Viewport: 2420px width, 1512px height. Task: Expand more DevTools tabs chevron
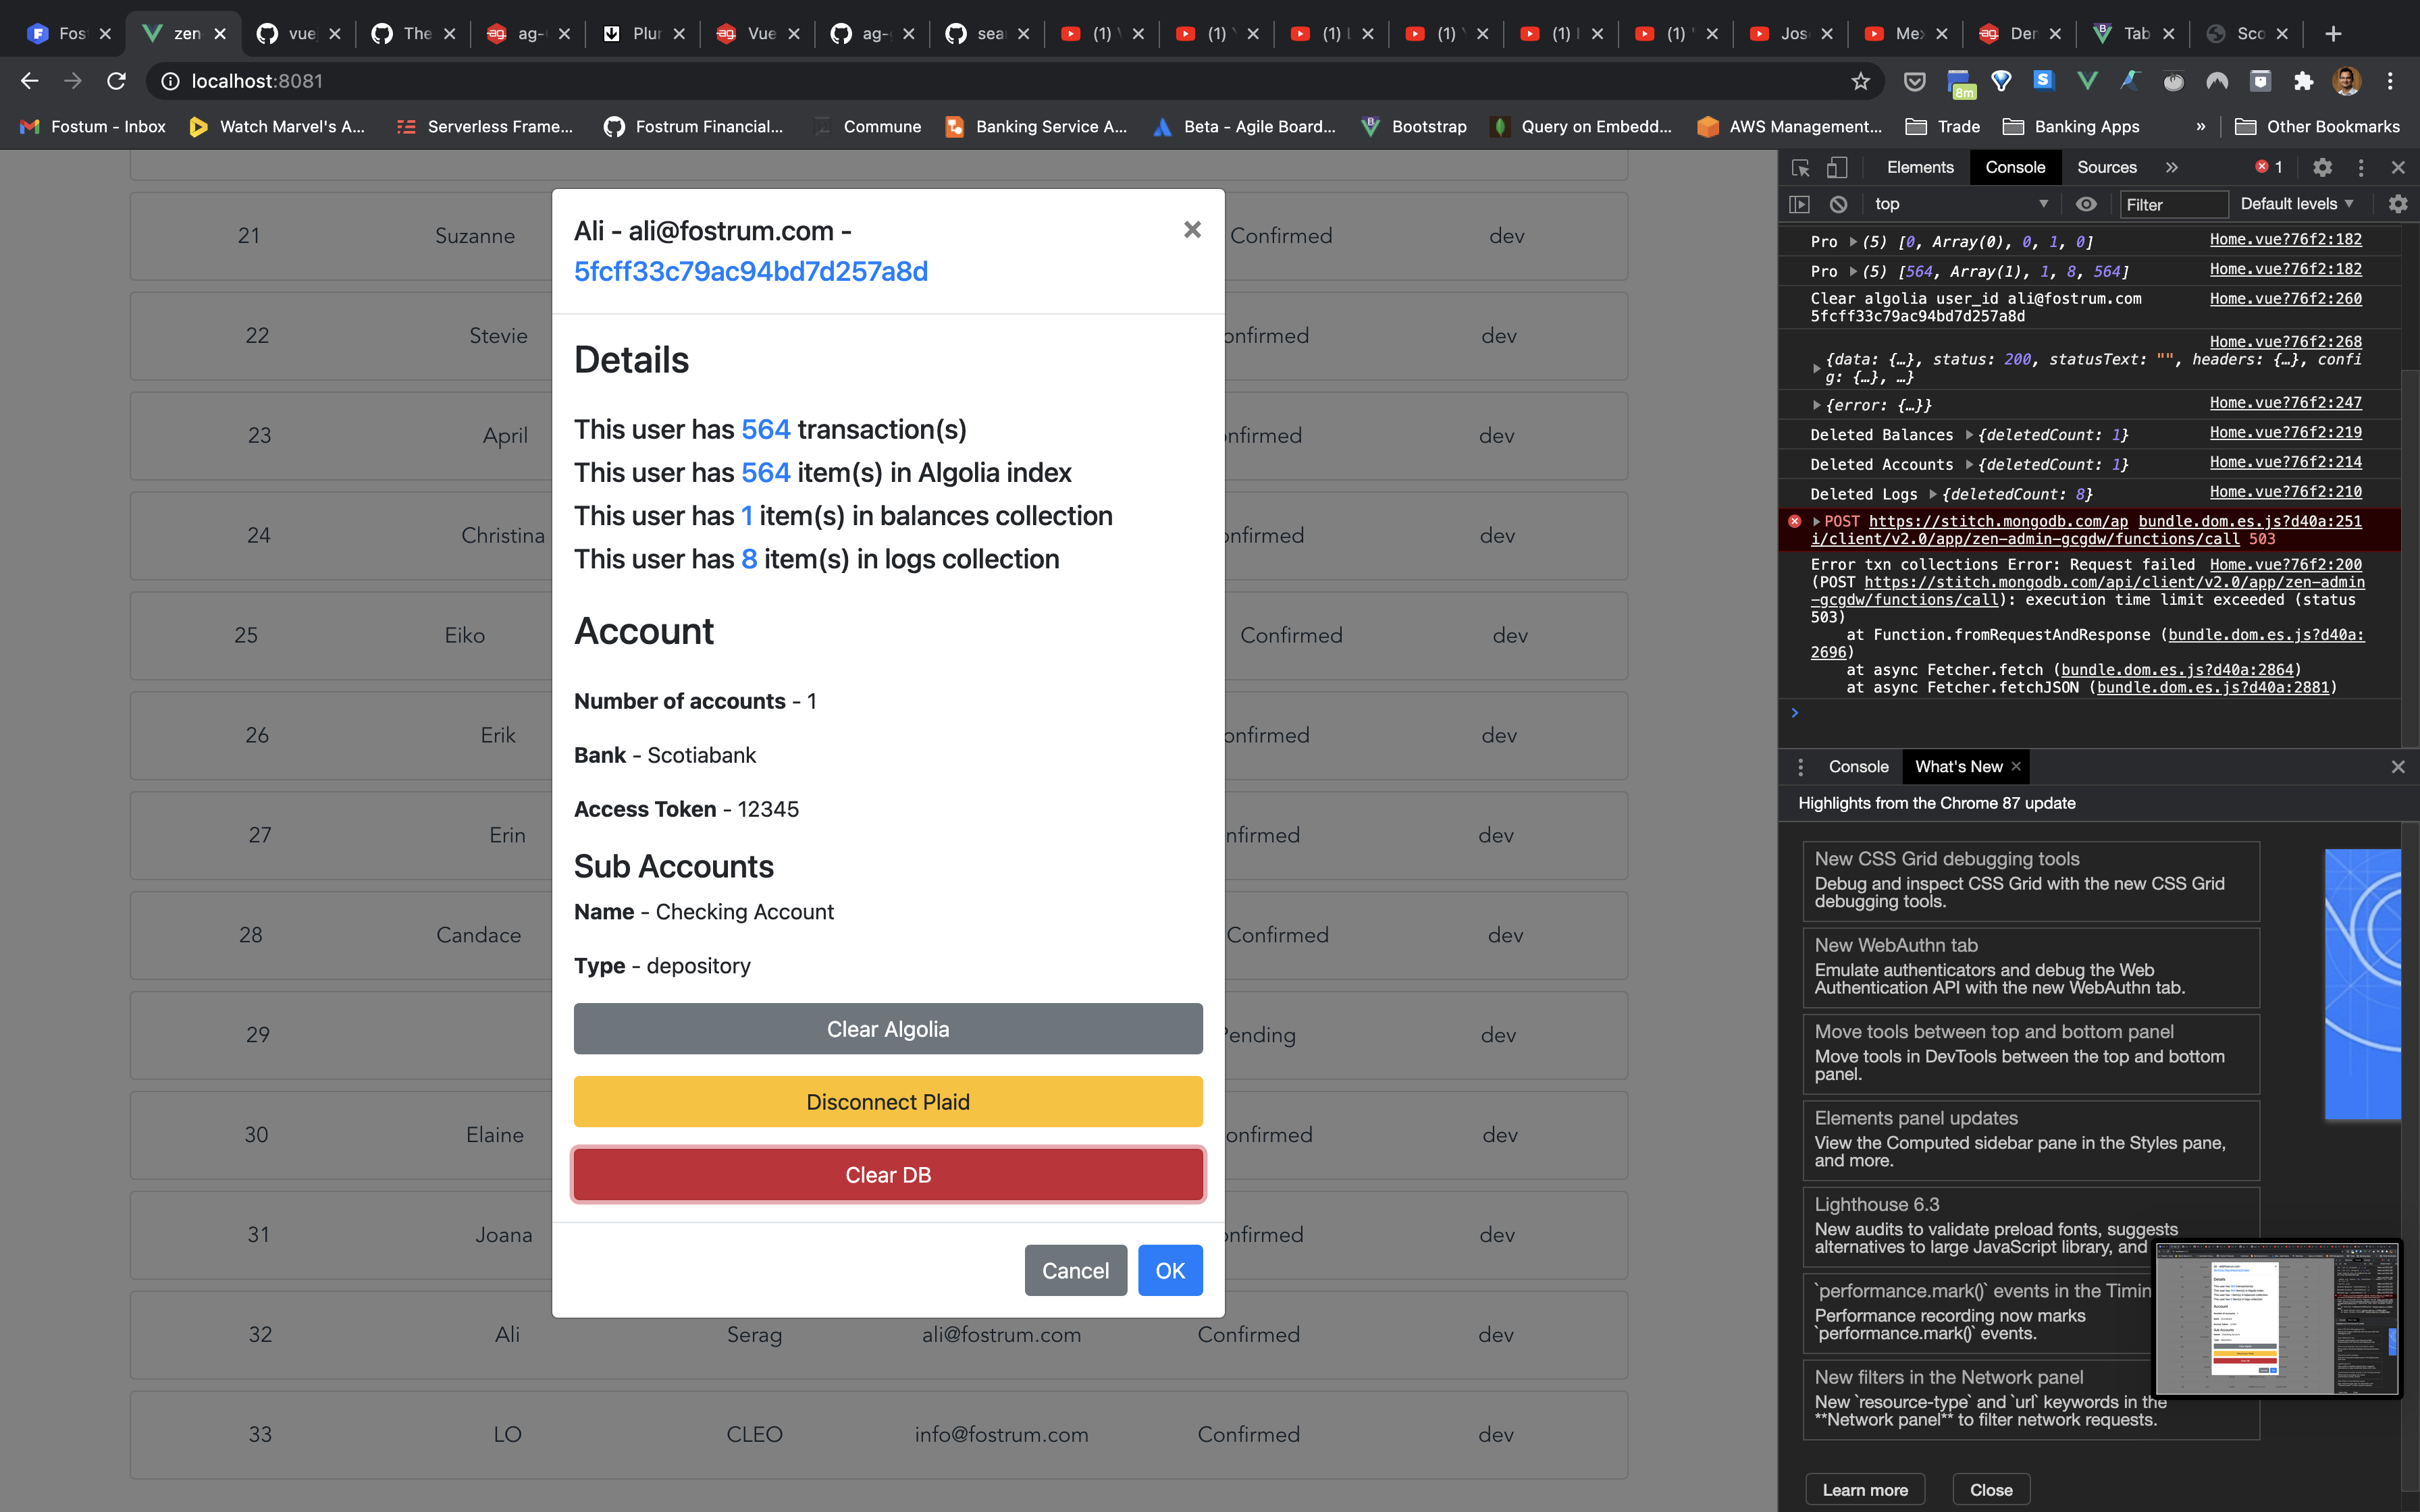[2171, 168]
